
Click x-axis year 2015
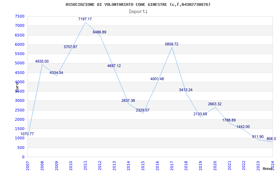click(x=143, y=165)
